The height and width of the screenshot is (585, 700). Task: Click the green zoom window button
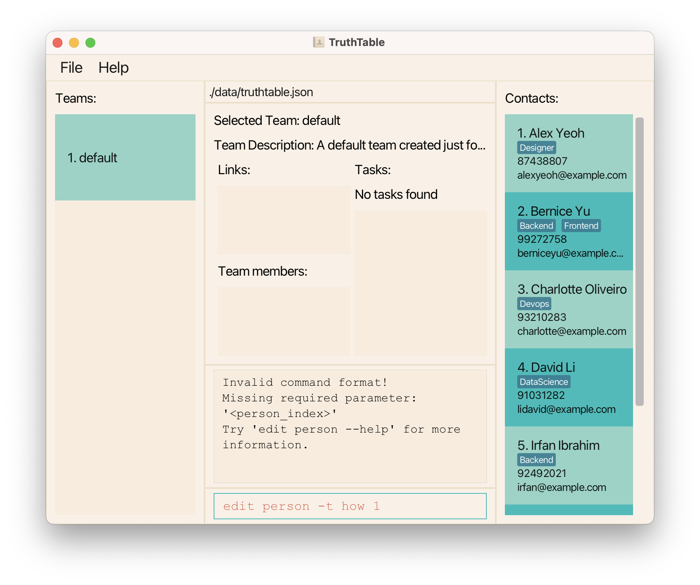(90, 43)
